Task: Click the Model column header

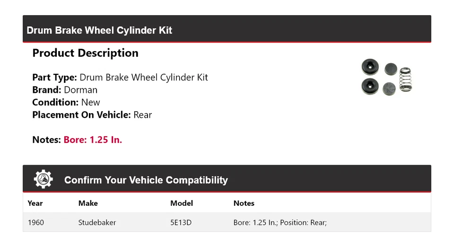Action: click(182, 203)
